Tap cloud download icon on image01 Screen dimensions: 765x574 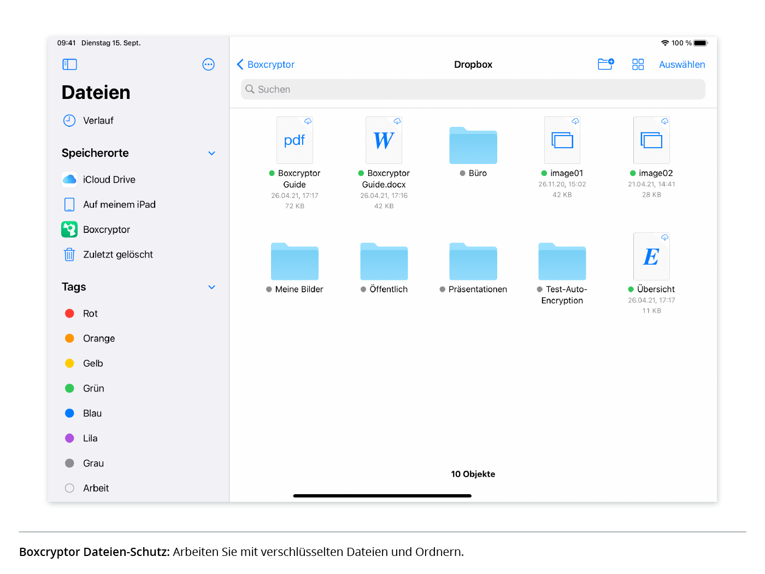575,121
